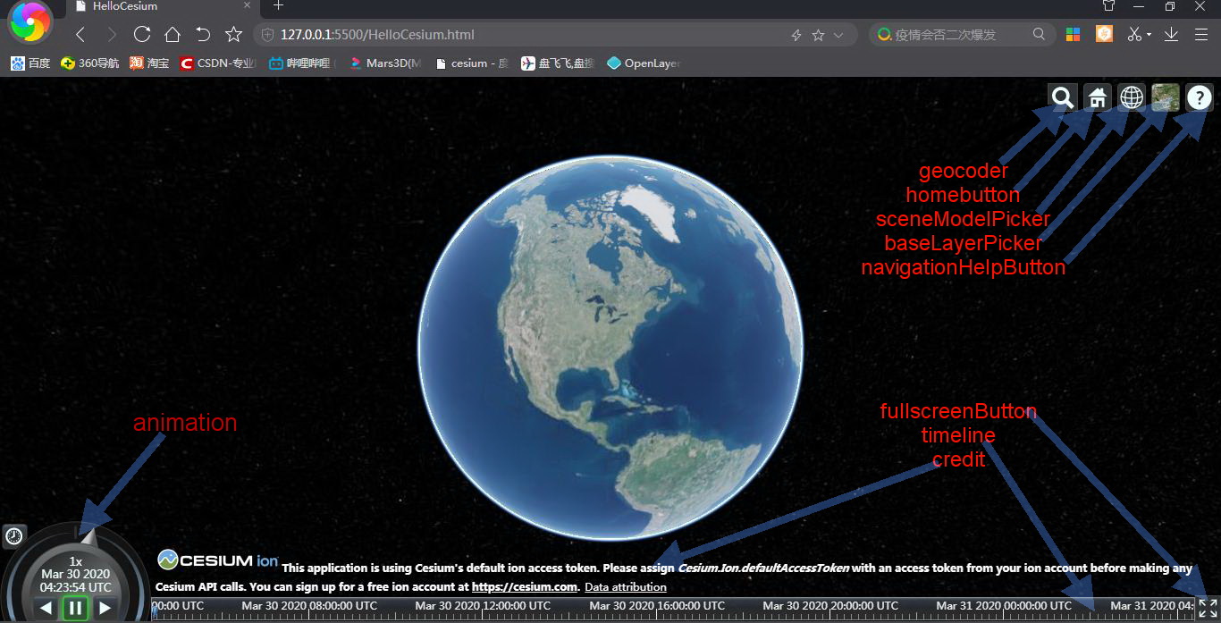Open a new browser tab
Viewport: 1221px width, 623px height.
coord(278,5)
